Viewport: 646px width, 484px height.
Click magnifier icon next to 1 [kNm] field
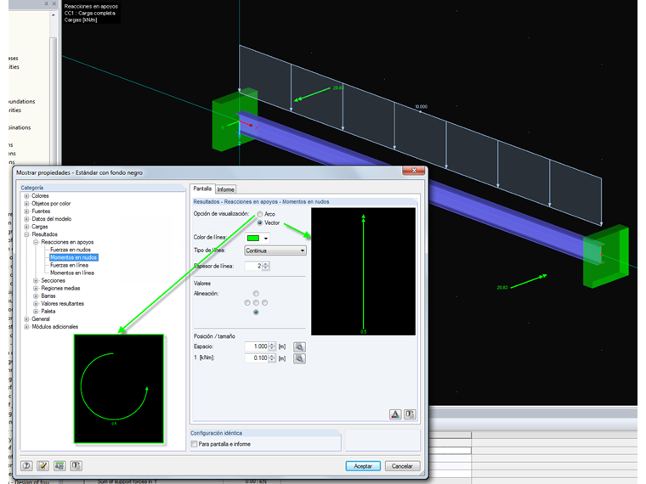click(299, 359)
